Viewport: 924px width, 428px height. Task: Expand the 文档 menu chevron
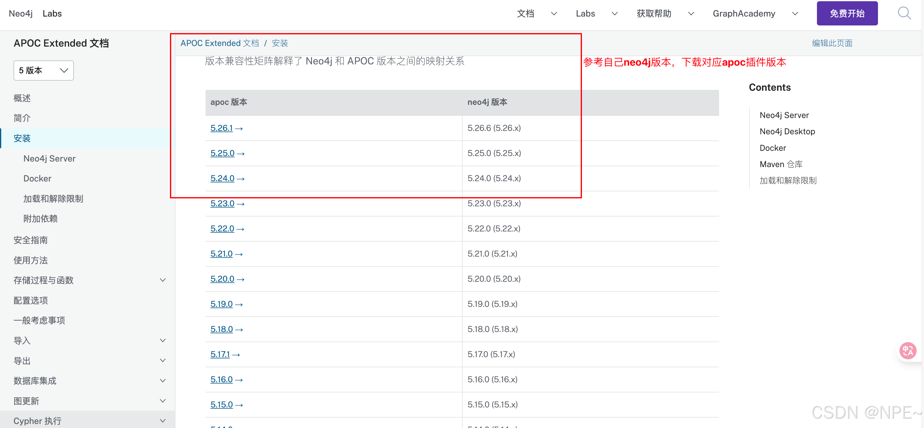click(554, 13)
